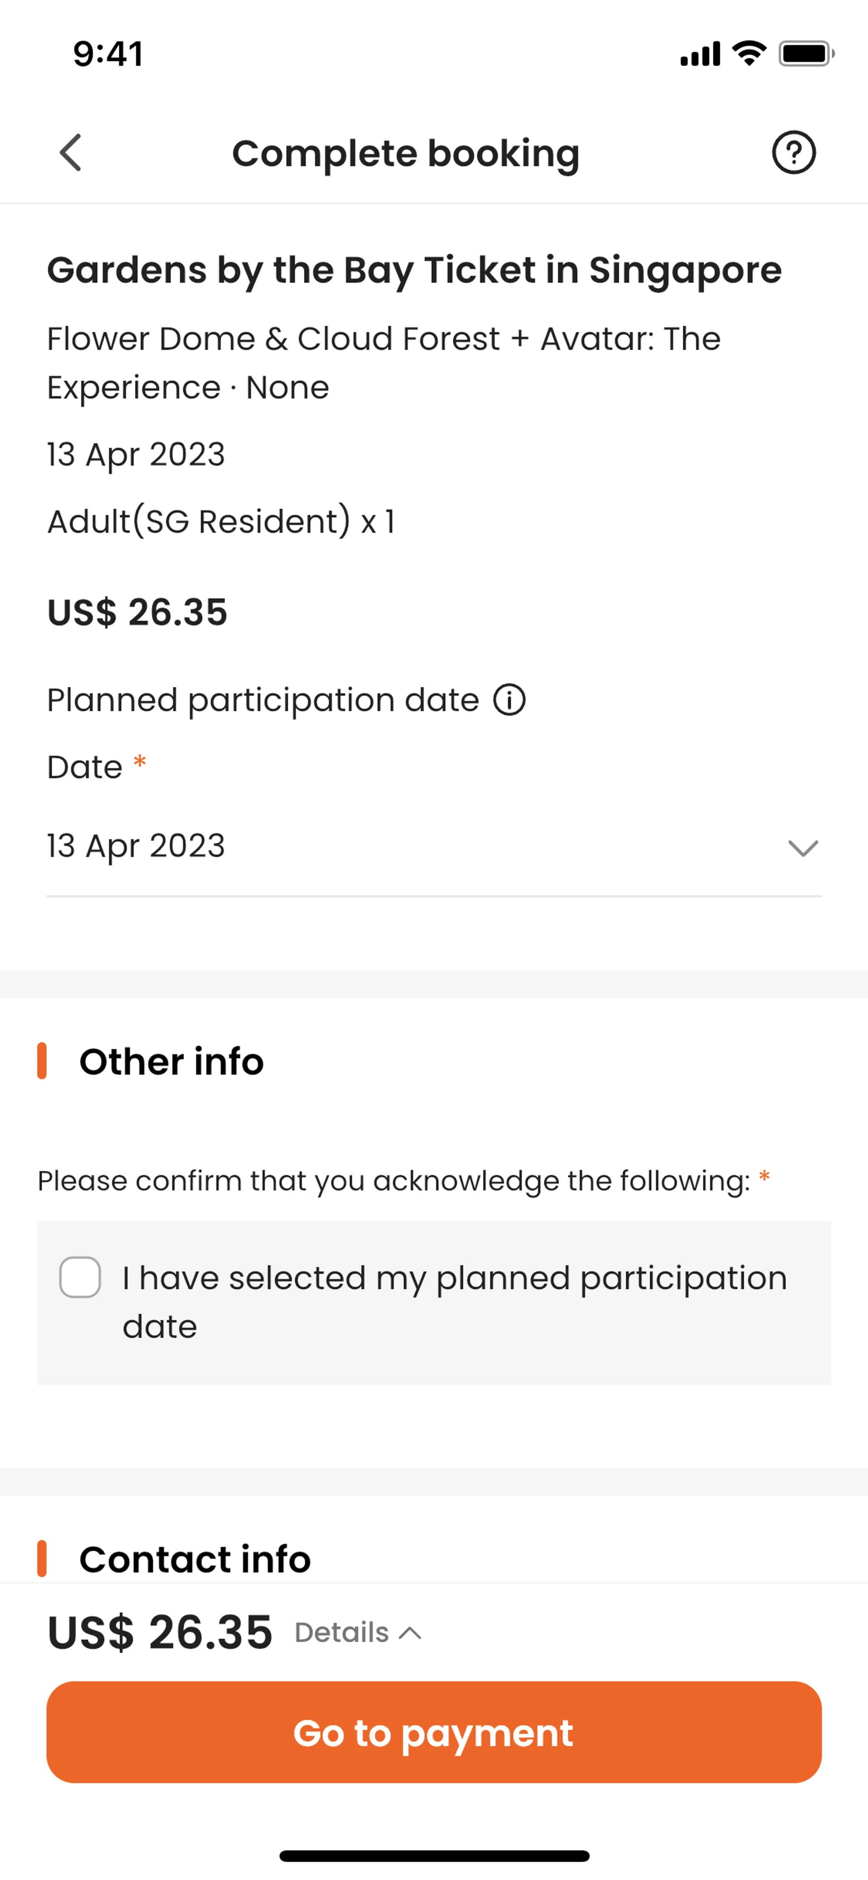Click the Wi-Fi icon in status bar
This screenshot has height=1880, width=868.
pyautogui.click(x=749, y=53)
